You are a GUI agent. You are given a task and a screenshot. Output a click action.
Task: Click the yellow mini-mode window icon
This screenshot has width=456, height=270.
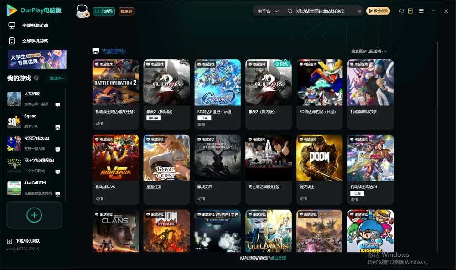tap(410, 11)
